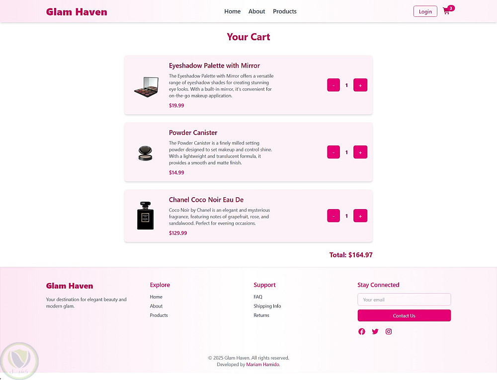Image resolution: width=497 pixels, height=380 pixels.
Task: Go to Home in the top navigation
Action: point(232,11)
